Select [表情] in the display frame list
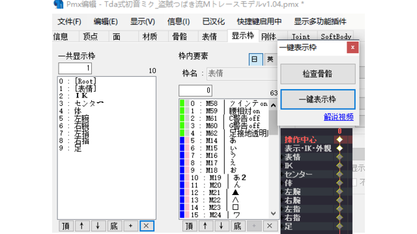The width and height of the screenshot is (417, 234). (106, 88)
